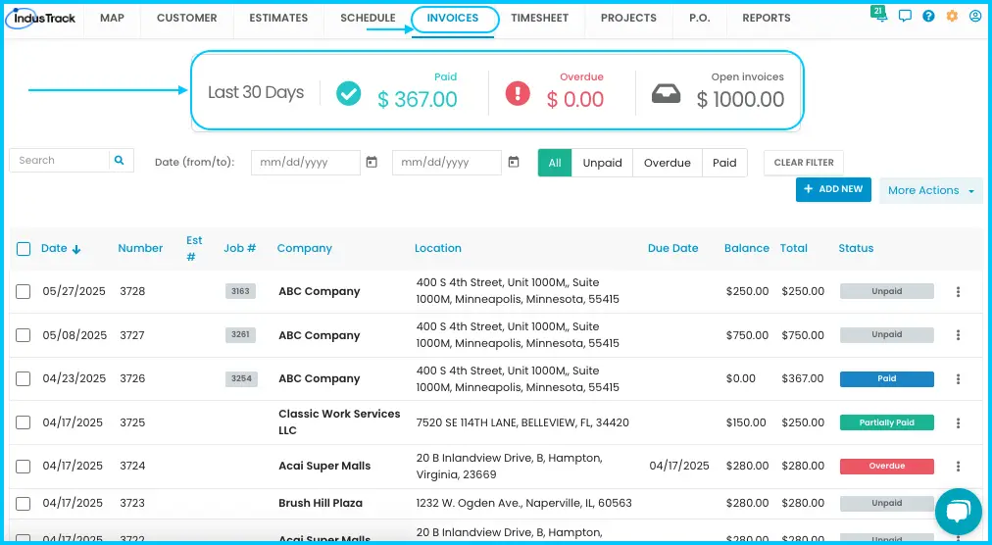Click job number badge 3163

point(240,291)
